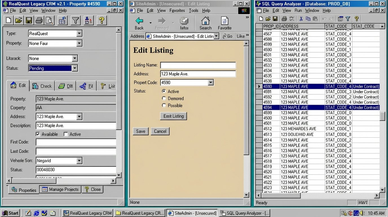Expand the Propert Code dropdown with 4590
Image resolution: width=388 pixels, height=217 pixels.
210,83
